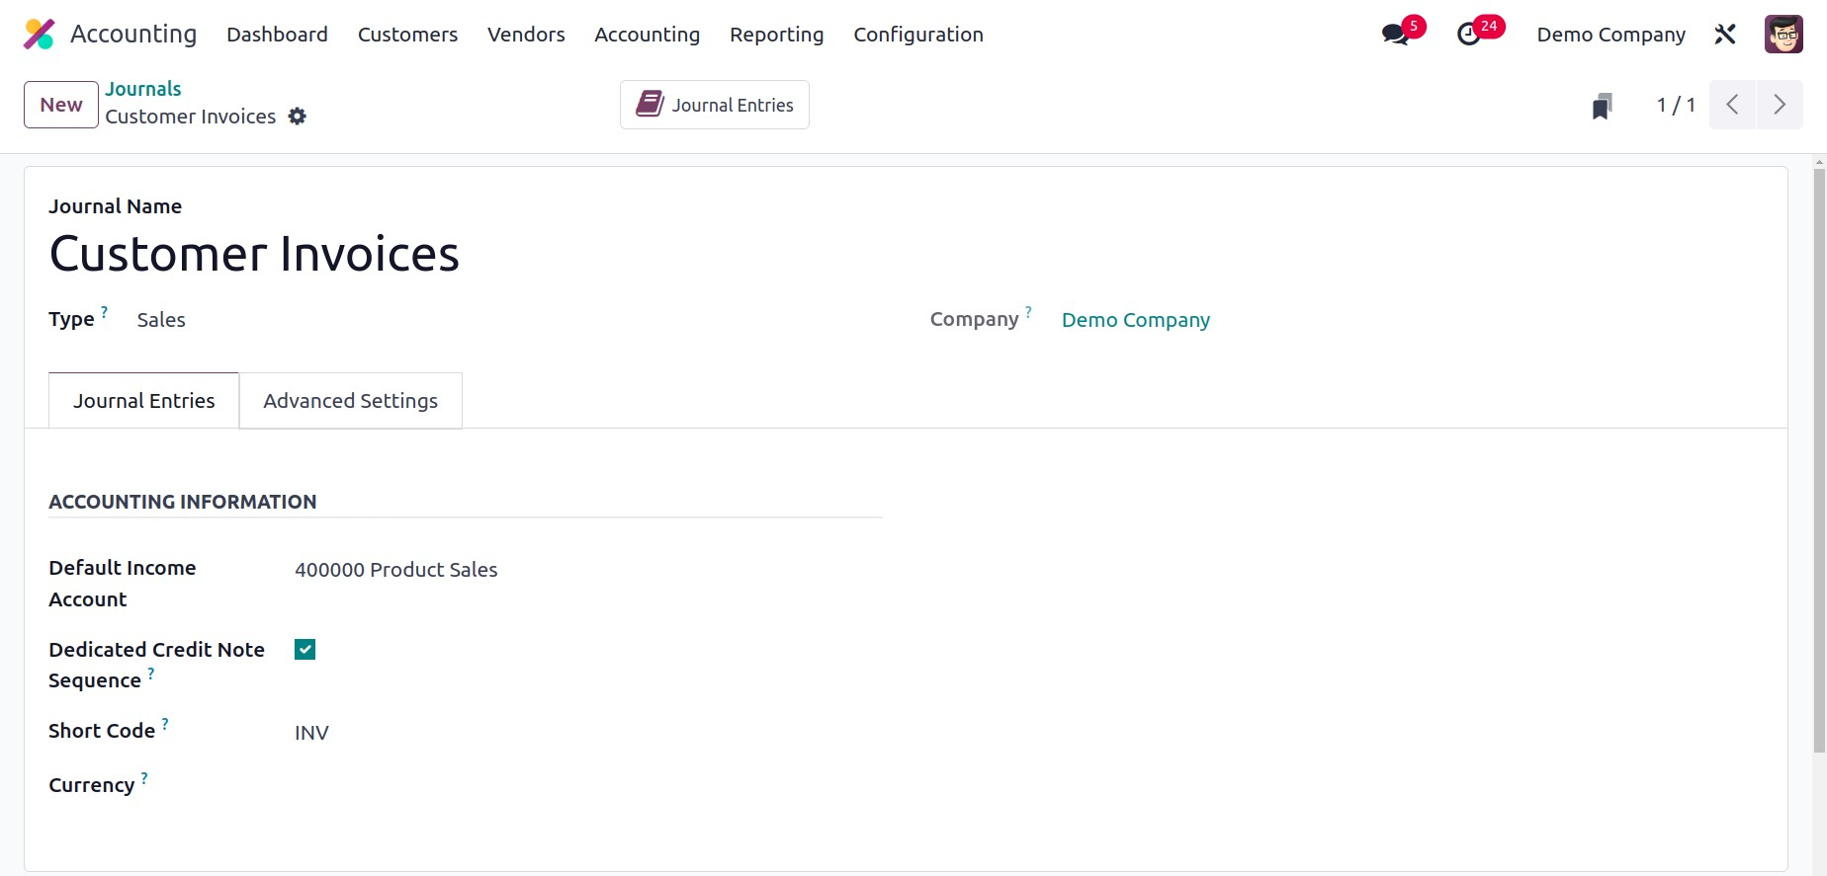Viewport: 1827px width, 876px height.
Task: Click the user avatar picture
Action: pyautogui.click(x=1783, y=35)
